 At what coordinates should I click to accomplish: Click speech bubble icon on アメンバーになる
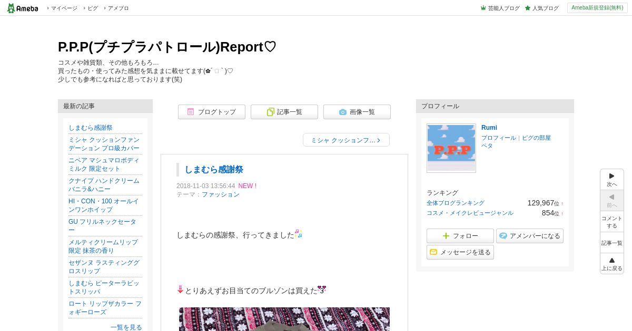(x=503, y=236)
